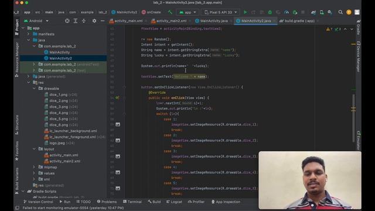Open Device Manager from the top toolbar
The image size is (375, 211).
pyautogui.click(x=322, y=12)
